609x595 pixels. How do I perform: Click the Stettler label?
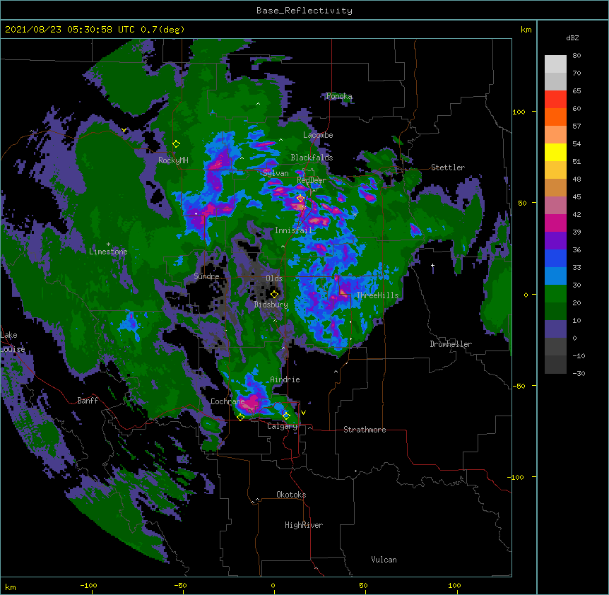(448, 167)
